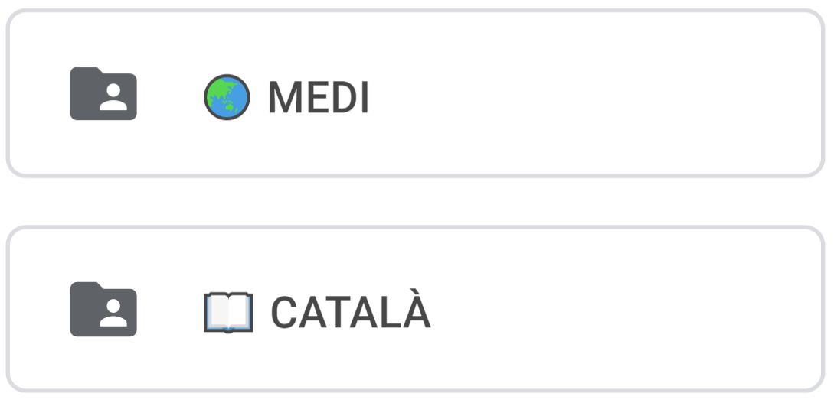Tap the person silhouette in CATALÀ folder icon

click(113, 314)
